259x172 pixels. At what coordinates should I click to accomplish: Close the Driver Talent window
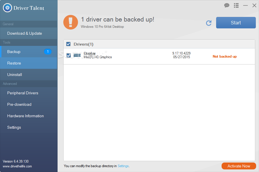[x=254, y=5]
